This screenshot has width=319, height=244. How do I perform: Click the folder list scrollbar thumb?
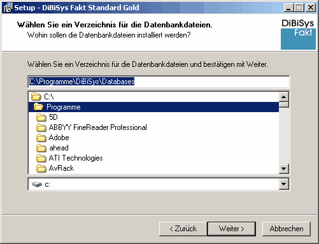coord(284,104)
